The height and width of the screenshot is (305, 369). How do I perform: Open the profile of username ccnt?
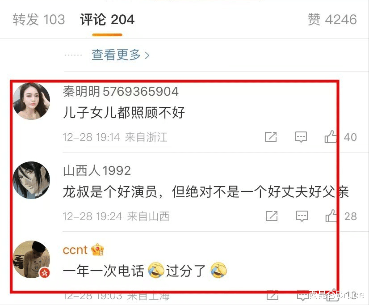[75, 250]
